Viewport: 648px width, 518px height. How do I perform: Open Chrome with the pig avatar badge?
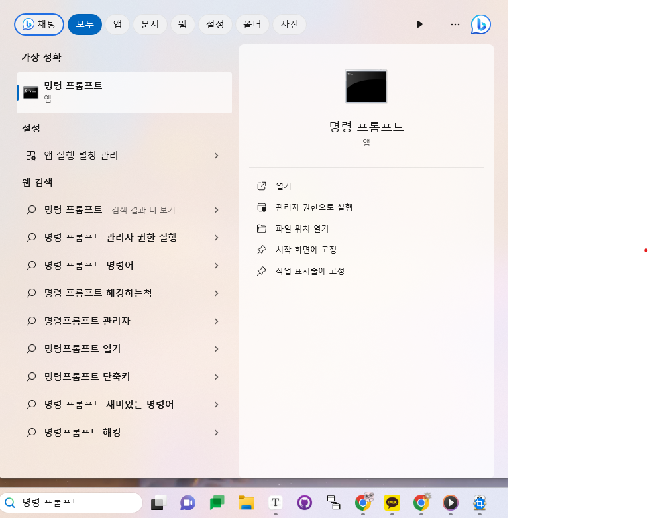[363, 502]
